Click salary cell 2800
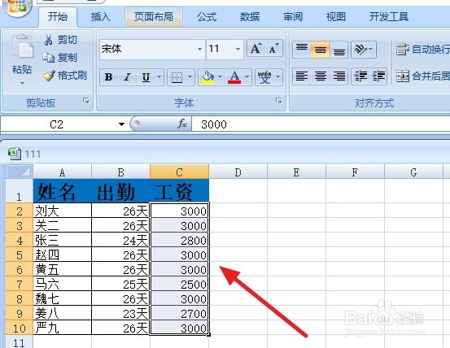The height and width of the screenshot is (348, 450). [179, 240]
